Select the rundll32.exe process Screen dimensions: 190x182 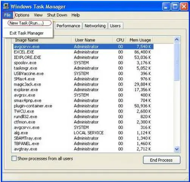[83, 117]
